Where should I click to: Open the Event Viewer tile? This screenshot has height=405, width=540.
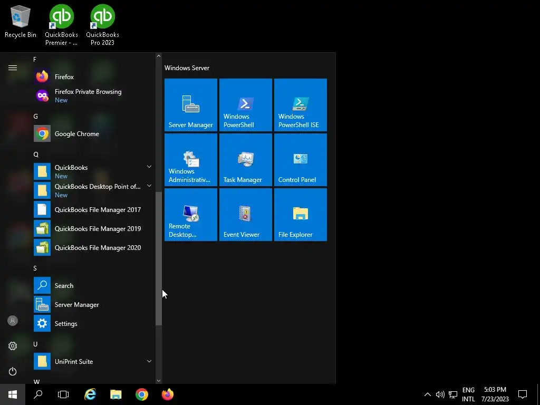(246, 214)
